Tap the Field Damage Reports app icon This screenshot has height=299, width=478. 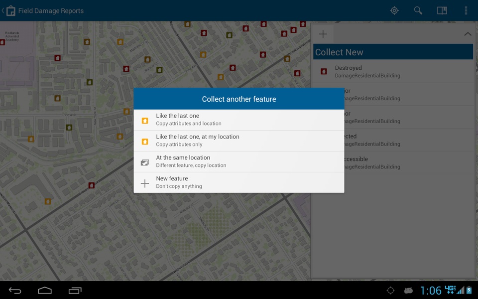[x=10, y=10]
